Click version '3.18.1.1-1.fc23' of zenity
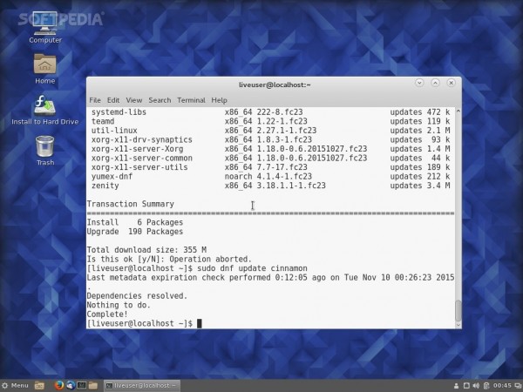The width and height of the screenshot is (523, 392). (x=291, y=186)
